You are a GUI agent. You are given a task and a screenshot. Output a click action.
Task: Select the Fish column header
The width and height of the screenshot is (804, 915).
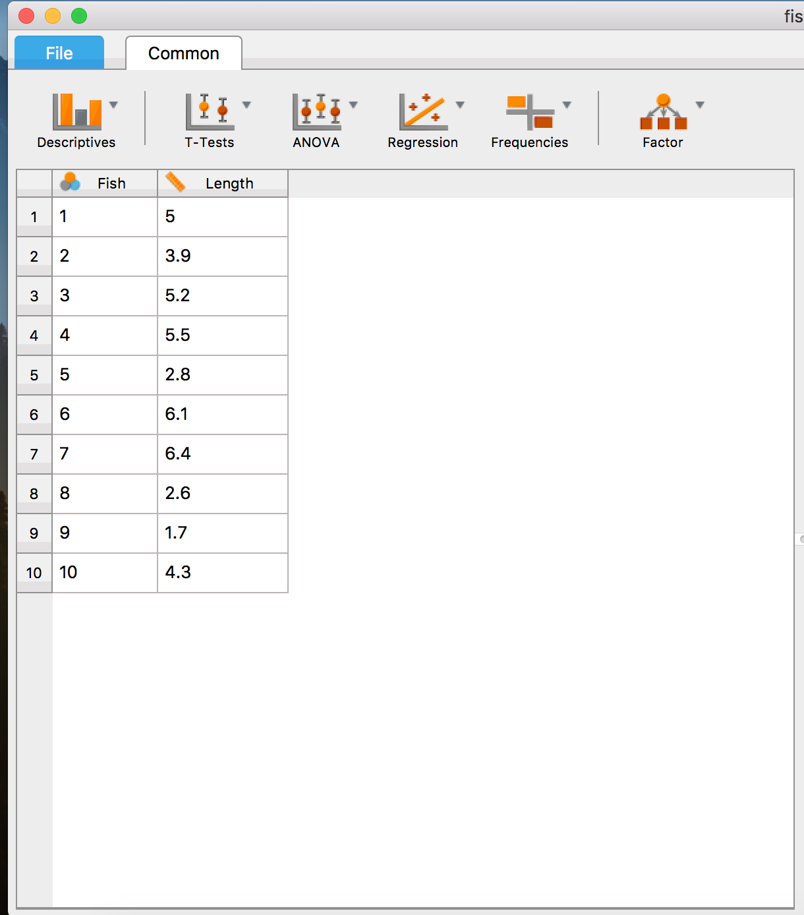pos(105,183)
